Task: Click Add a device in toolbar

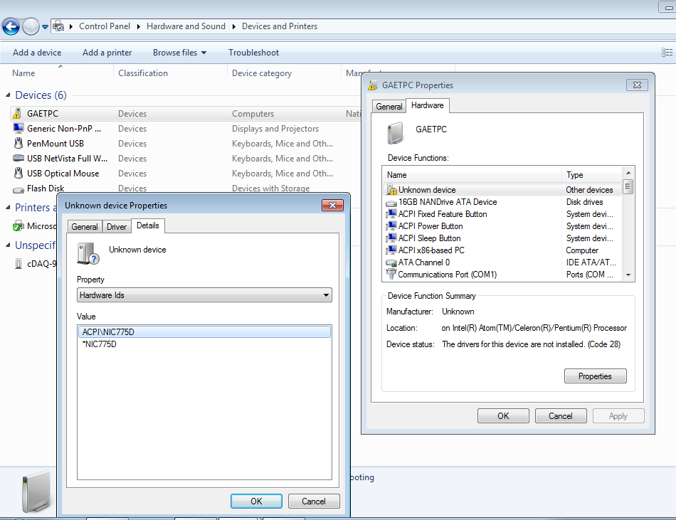Action: (37, 53)
